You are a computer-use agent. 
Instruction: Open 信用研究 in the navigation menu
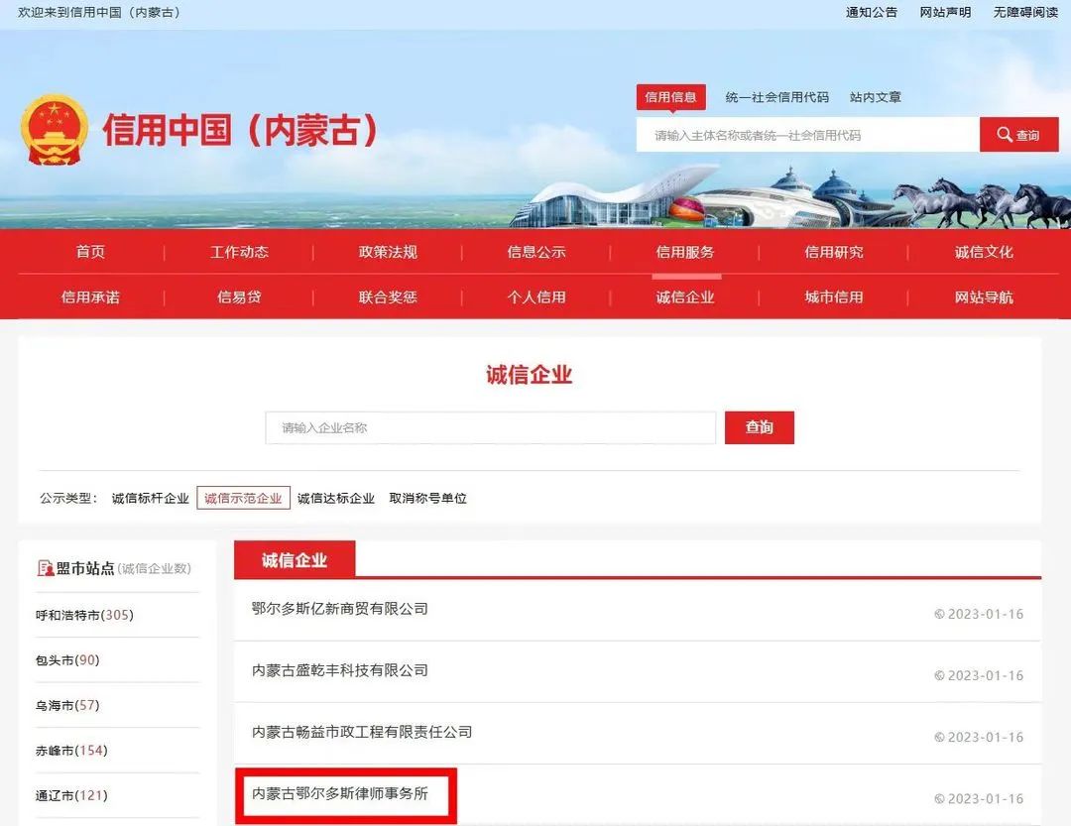(834, 252)
